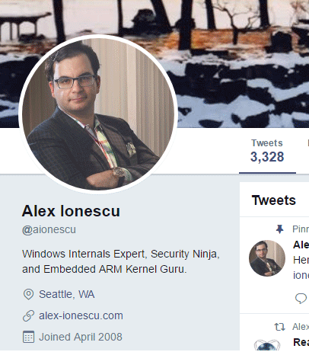Click the Joined April 2008 text
This screenshot has width=309, height=352.
(81, 337)
